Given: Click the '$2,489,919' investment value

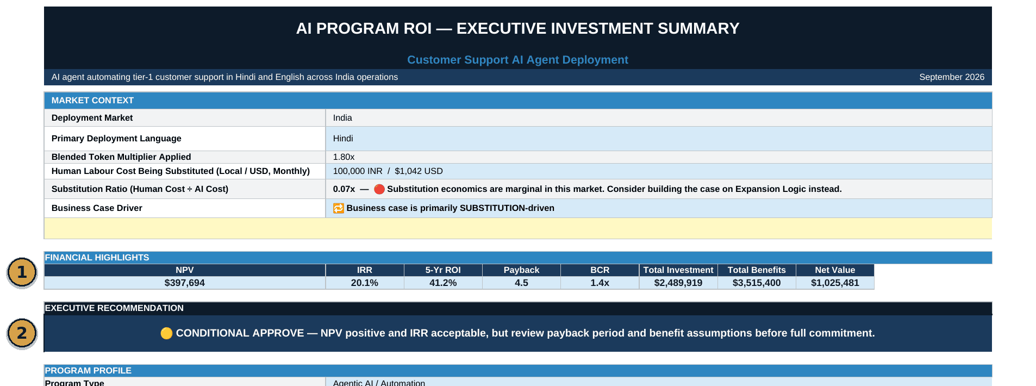Looking at the screenshot, I should pos(678,283).
